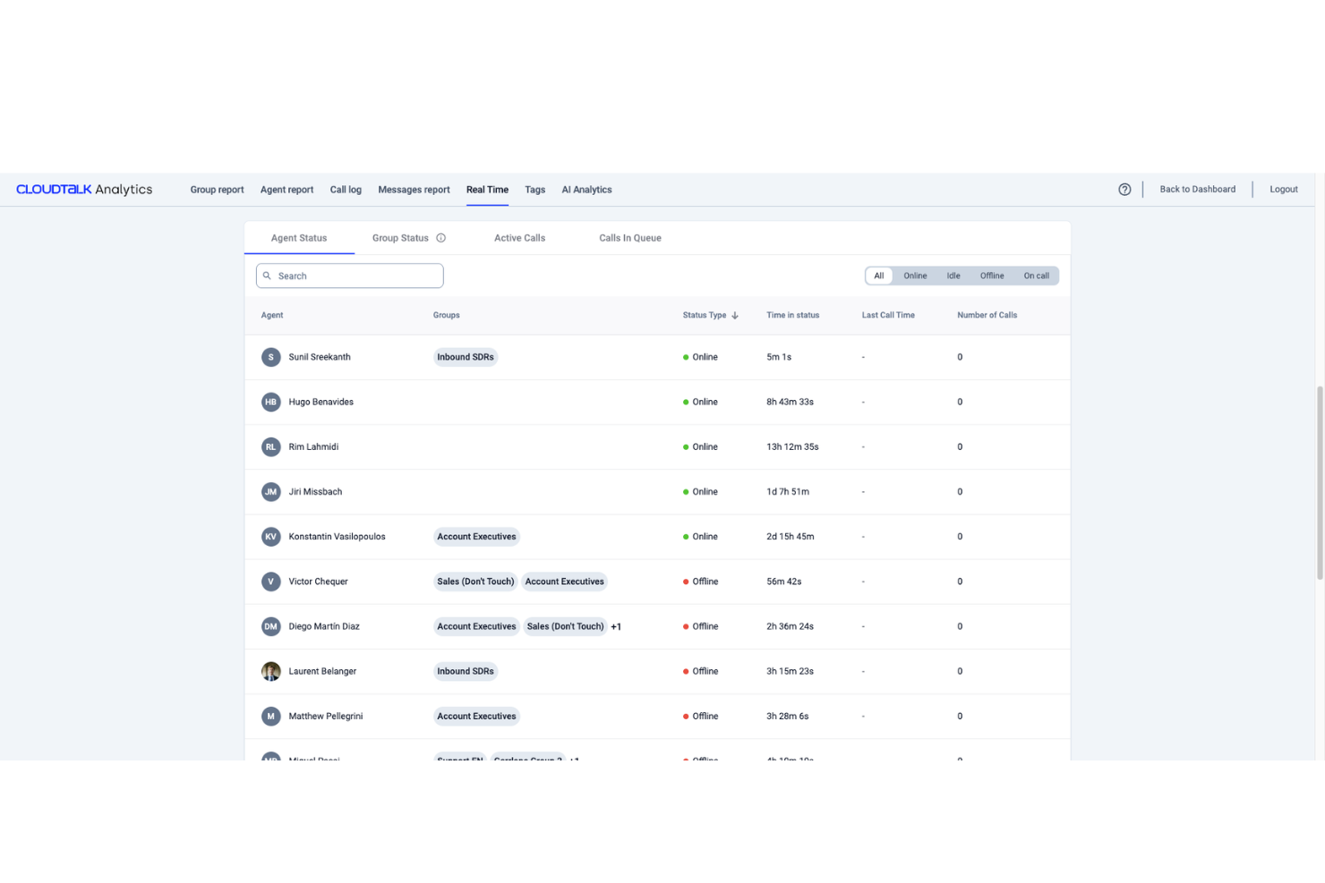Switch to the Offline filter
This screenshot has width=1325, height=883.
click(991, 276)
